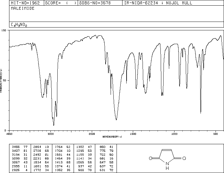Click the TRANSMITTANCE axis label
This screenshot has width=224, height=173.
pyautogui.click(x=1, y=81)
